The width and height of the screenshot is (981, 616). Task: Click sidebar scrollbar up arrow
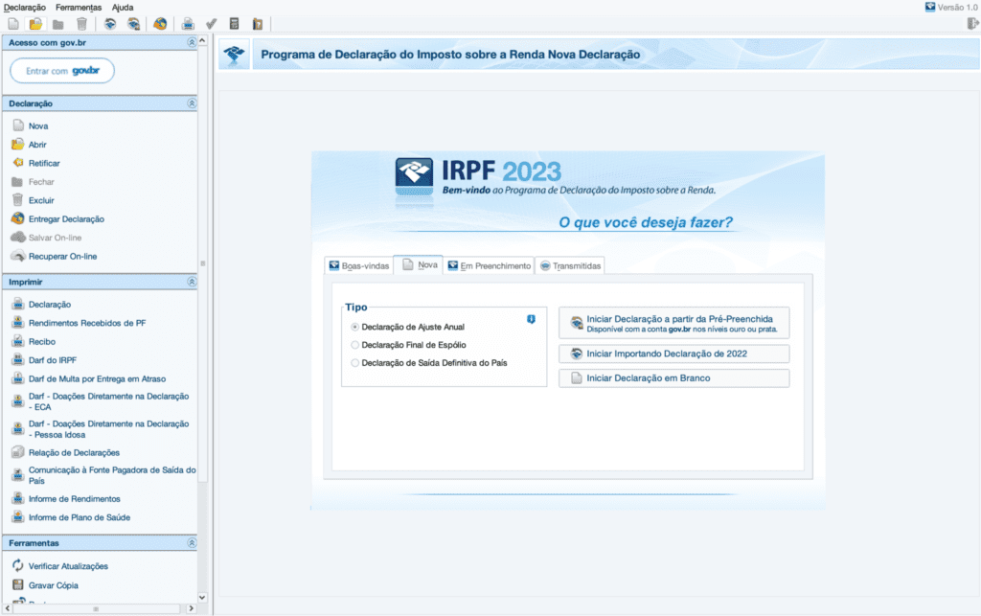(202, 40)
